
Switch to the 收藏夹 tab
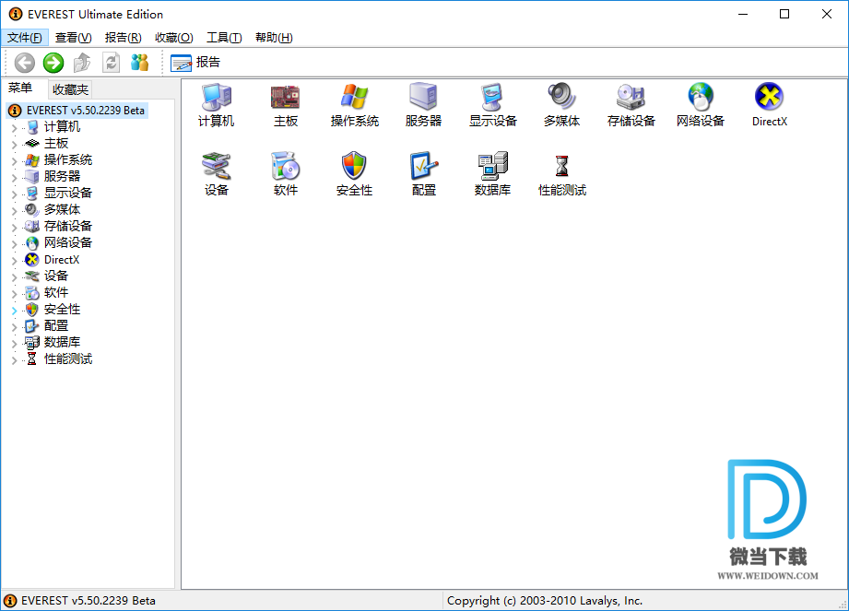point(70,89)
